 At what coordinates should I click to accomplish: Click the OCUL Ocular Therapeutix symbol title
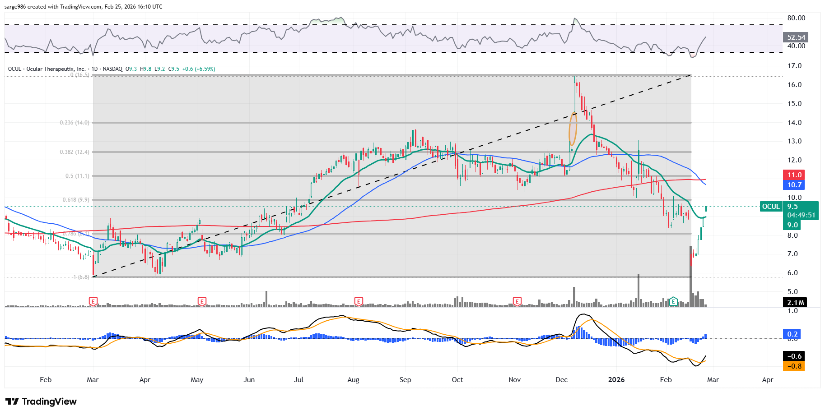[x=47, y=69]
